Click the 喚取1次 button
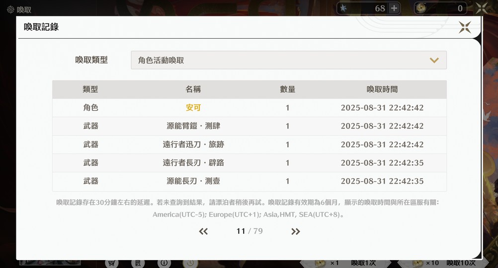 tap(346, 263)
